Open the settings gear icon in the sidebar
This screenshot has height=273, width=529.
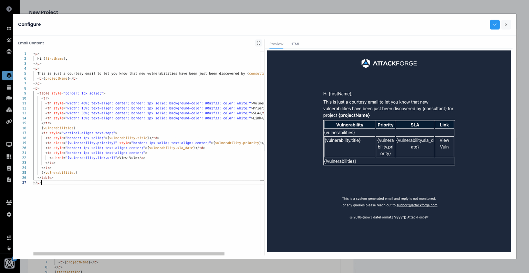(x=9, y=214)
